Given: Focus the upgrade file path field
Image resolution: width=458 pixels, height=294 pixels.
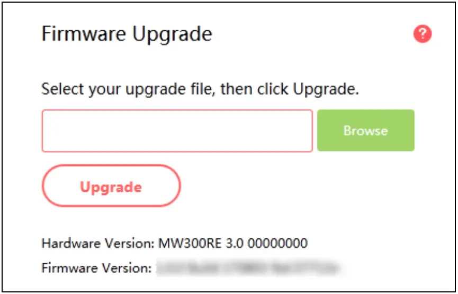Looking at the screenshot, I should click(177, 131).
